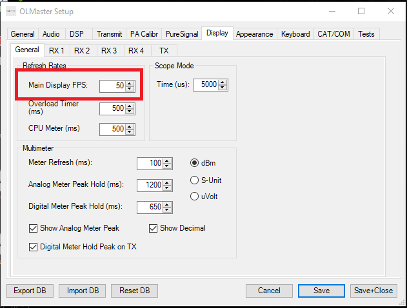
Task: Go to the Transmit tab
Action: click(109, 34)
